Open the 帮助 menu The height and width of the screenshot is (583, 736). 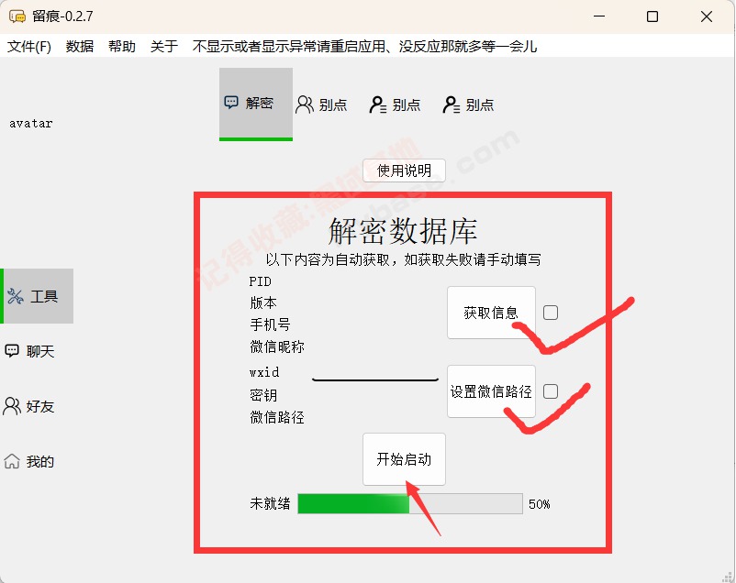[122, 47]
